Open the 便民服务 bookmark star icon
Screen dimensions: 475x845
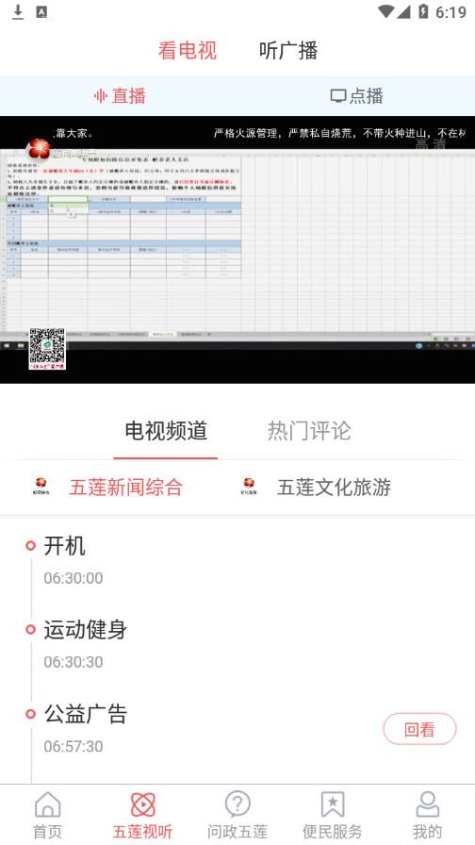(x=333, y=804)
